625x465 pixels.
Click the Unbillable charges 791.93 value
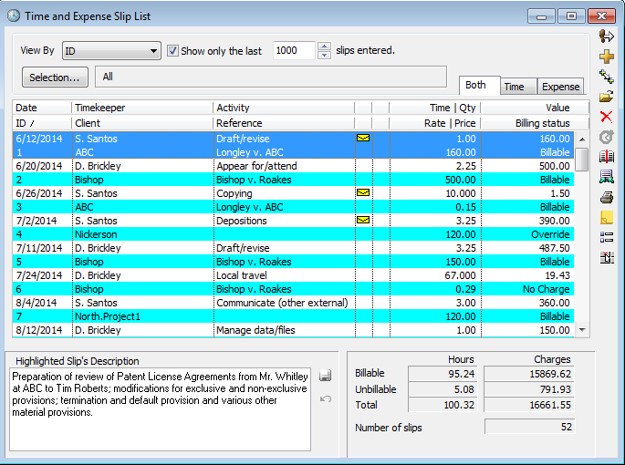(529, 389)
